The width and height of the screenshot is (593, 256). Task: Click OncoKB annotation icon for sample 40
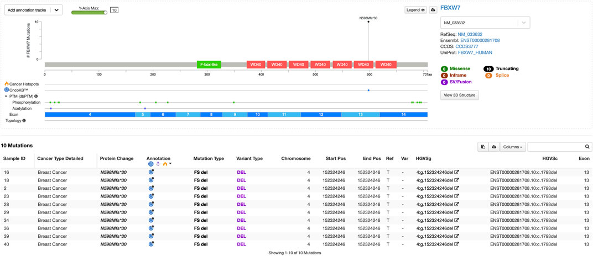point(151,244)
